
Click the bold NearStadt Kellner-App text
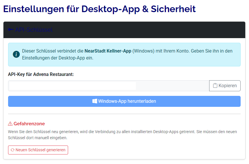tap(108, 51)
